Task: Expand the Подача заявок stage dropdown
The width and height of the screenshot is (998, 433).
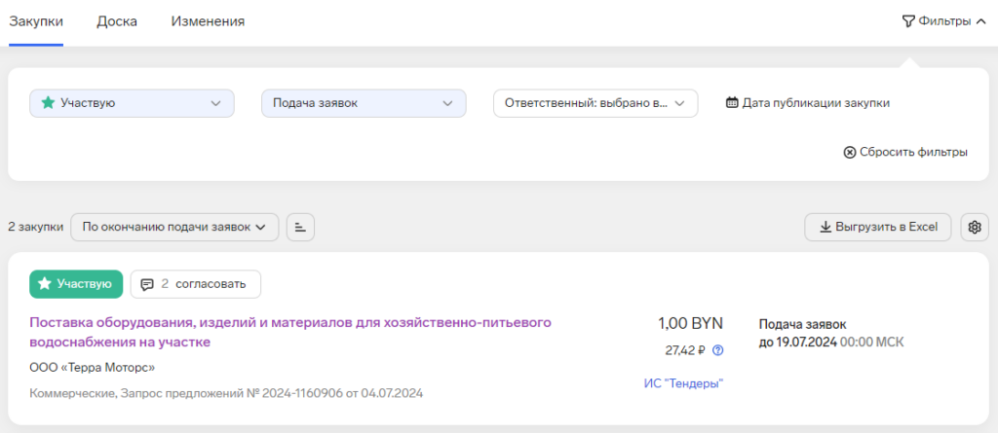Action: pos(363,103)
